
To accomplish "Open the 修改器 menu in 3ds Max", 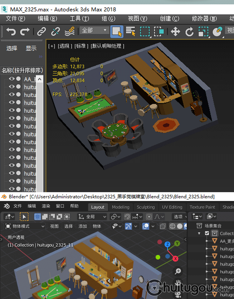I will pyautogui.click(x=204, y=19).
